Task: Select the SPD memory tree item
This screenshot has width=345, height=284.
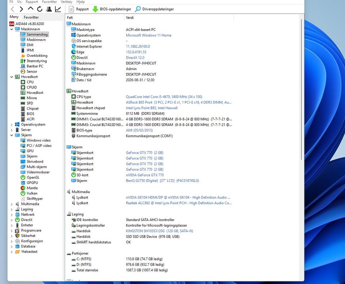Action: [x=30, y=103]
